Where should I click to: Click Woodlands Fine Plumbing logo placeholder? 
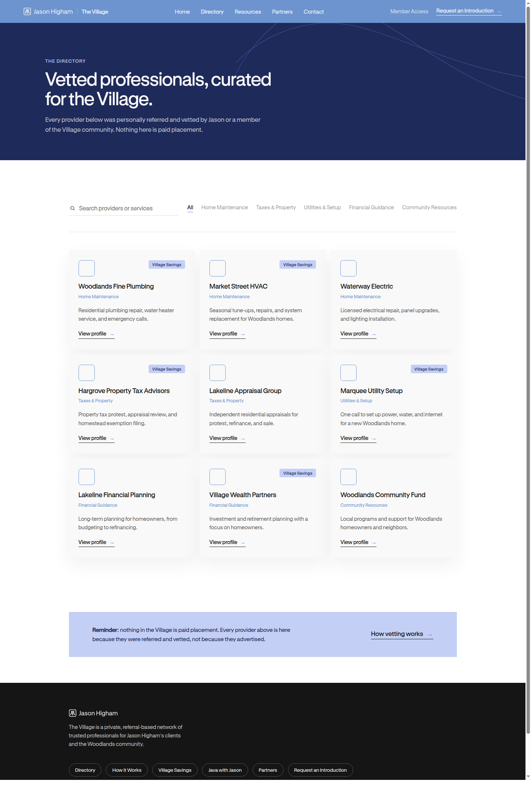[87, 268]
